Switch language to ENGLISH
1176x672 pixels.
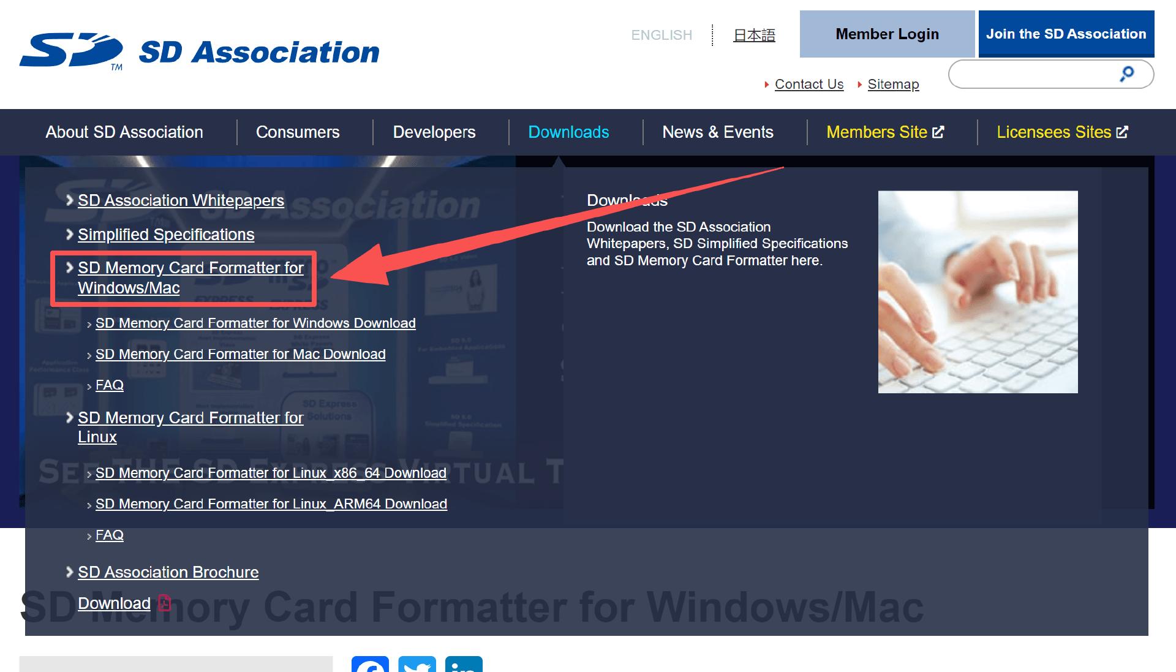click(x=661, y=35)
